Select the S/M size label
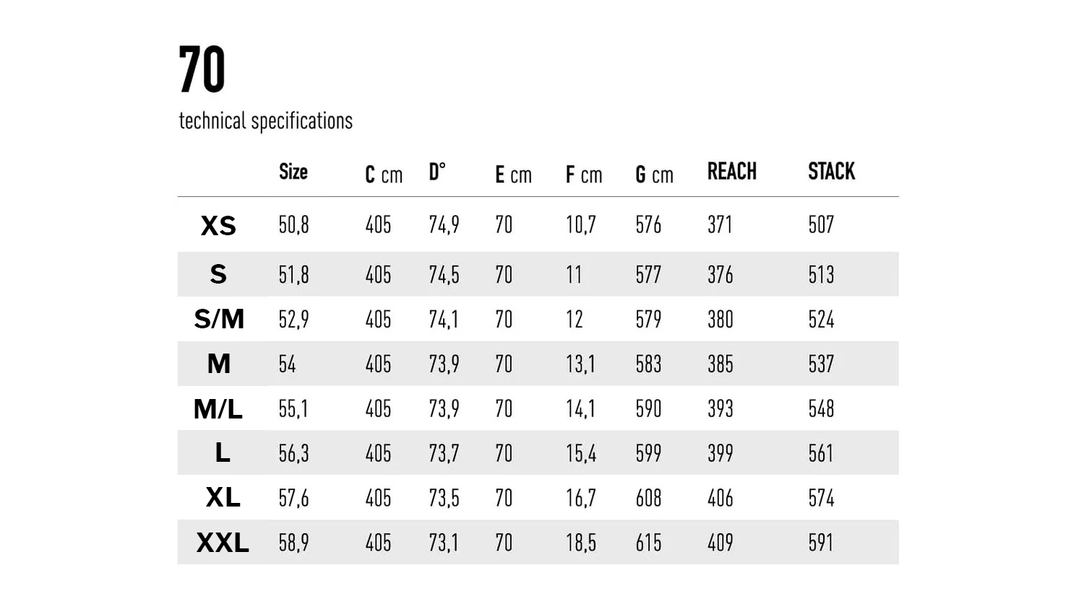The image size is (1084, 609). pos(219,319)
